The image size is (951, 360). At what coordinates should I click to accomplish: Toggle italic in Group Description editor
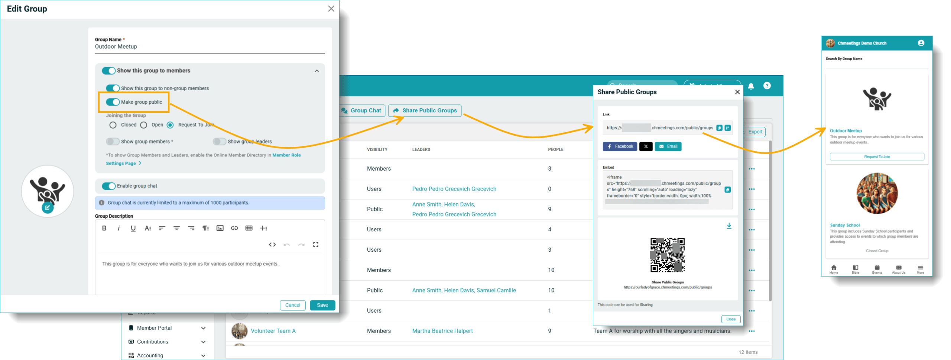point(119,228)
